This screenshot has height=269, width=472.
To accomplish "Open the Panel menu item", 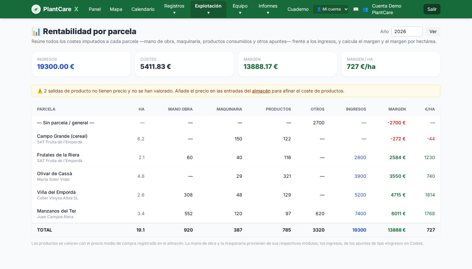I will coord(95,9).
